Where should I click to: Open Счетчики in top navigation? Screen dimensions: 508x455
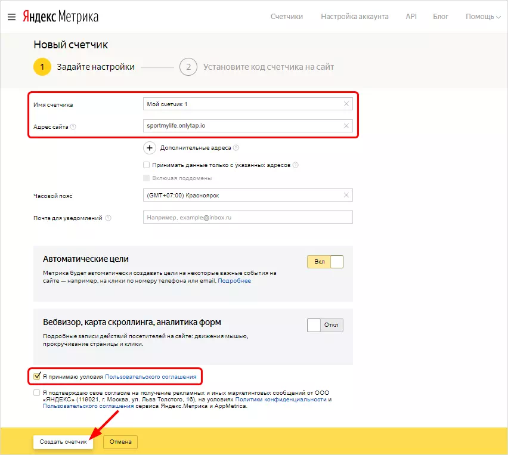286,17
